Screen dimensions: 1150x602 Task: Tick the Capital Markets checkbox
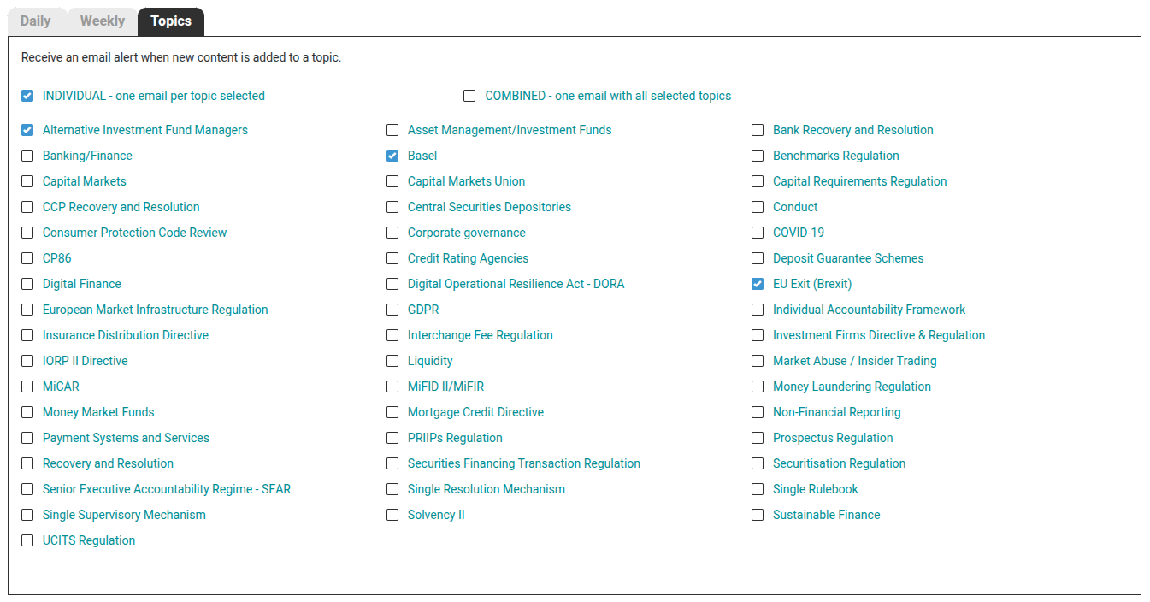click(27, 181)
